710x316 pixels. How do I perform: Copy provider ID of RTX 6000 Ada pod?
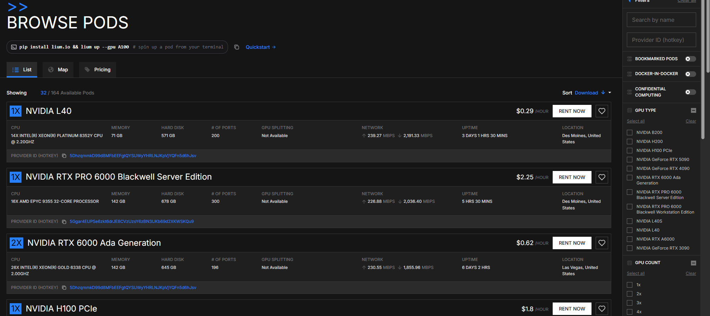[x=64, y=288]
